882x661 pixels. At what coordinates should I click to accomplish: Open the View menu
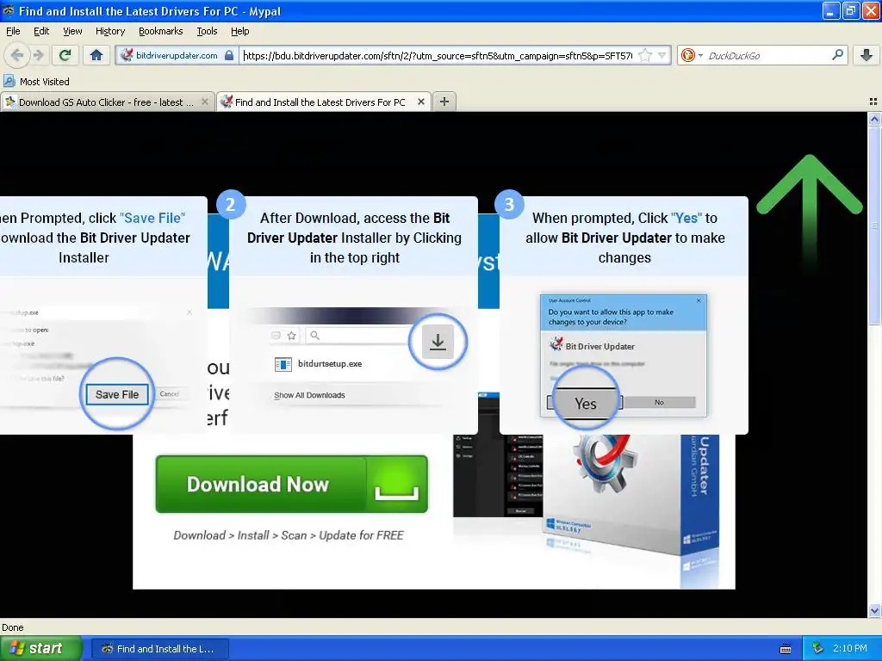72,31
